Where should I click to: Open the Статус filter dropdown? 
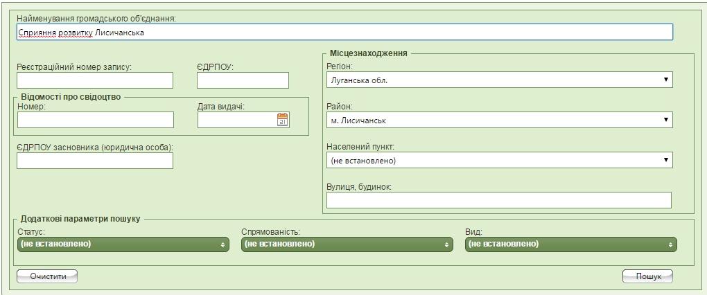coord(122,244)
